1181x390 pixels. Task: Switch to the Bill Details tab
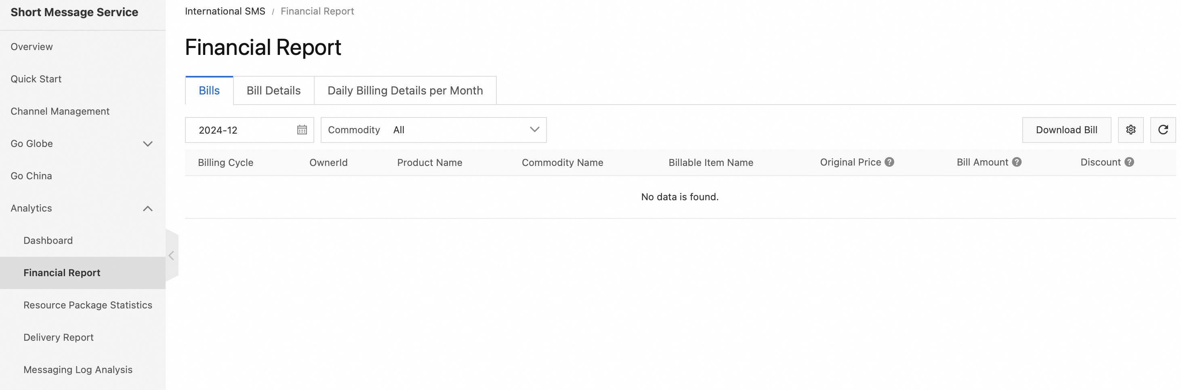[273, 90]
